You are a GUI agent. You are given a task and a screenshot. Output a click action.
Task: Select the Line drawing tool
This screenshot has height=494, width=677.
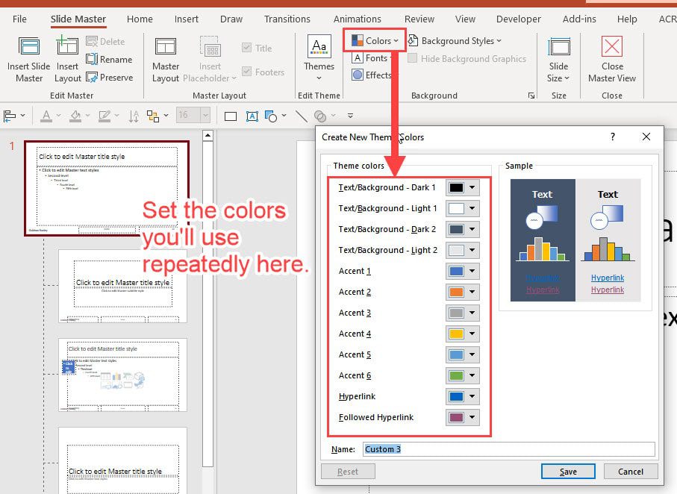tap(300, 116)
